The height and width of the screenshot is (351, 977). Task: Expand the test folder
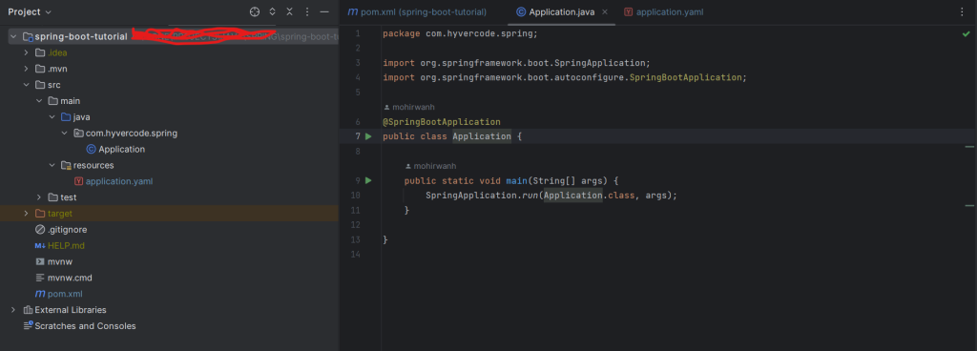(38, 197)
